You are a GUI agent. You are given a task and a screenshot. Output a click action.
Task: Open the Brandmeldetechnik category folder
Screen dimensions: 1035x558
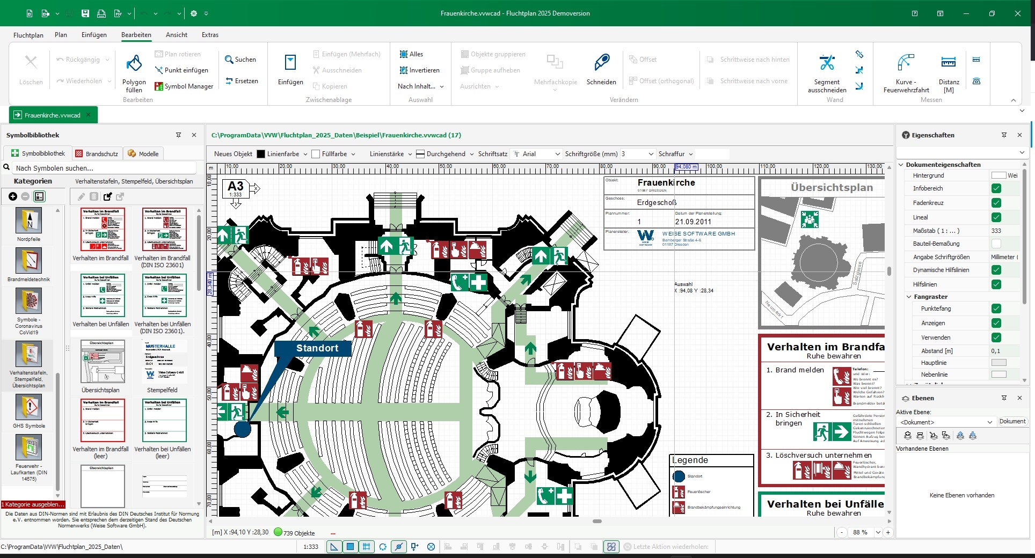pyautogui.click(x=28, y=265)
